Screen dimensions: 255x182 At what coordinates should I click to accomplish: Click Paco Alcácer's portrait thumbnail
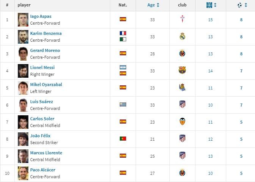(x=23, y=173)
